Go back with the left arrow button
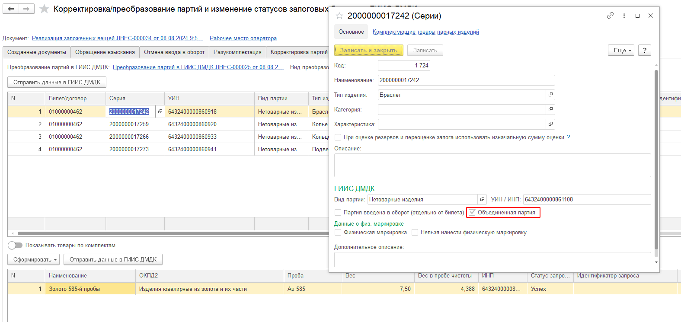This screenshot has height=322, width=681. 11,9
